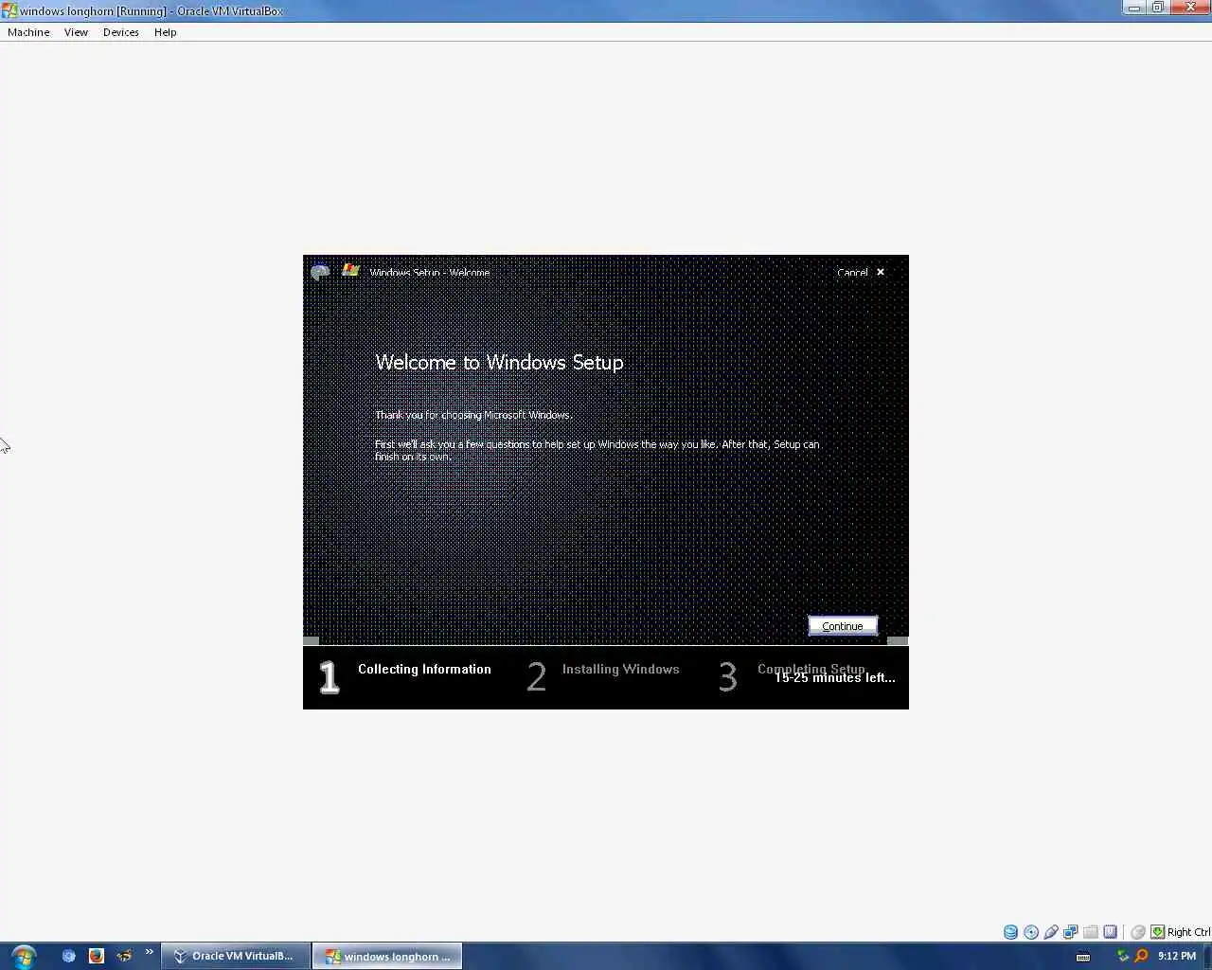Open the Devices menu
The width and height of the screenshot is (1212, 970).
pyautogui.click(x=121, y=32)
